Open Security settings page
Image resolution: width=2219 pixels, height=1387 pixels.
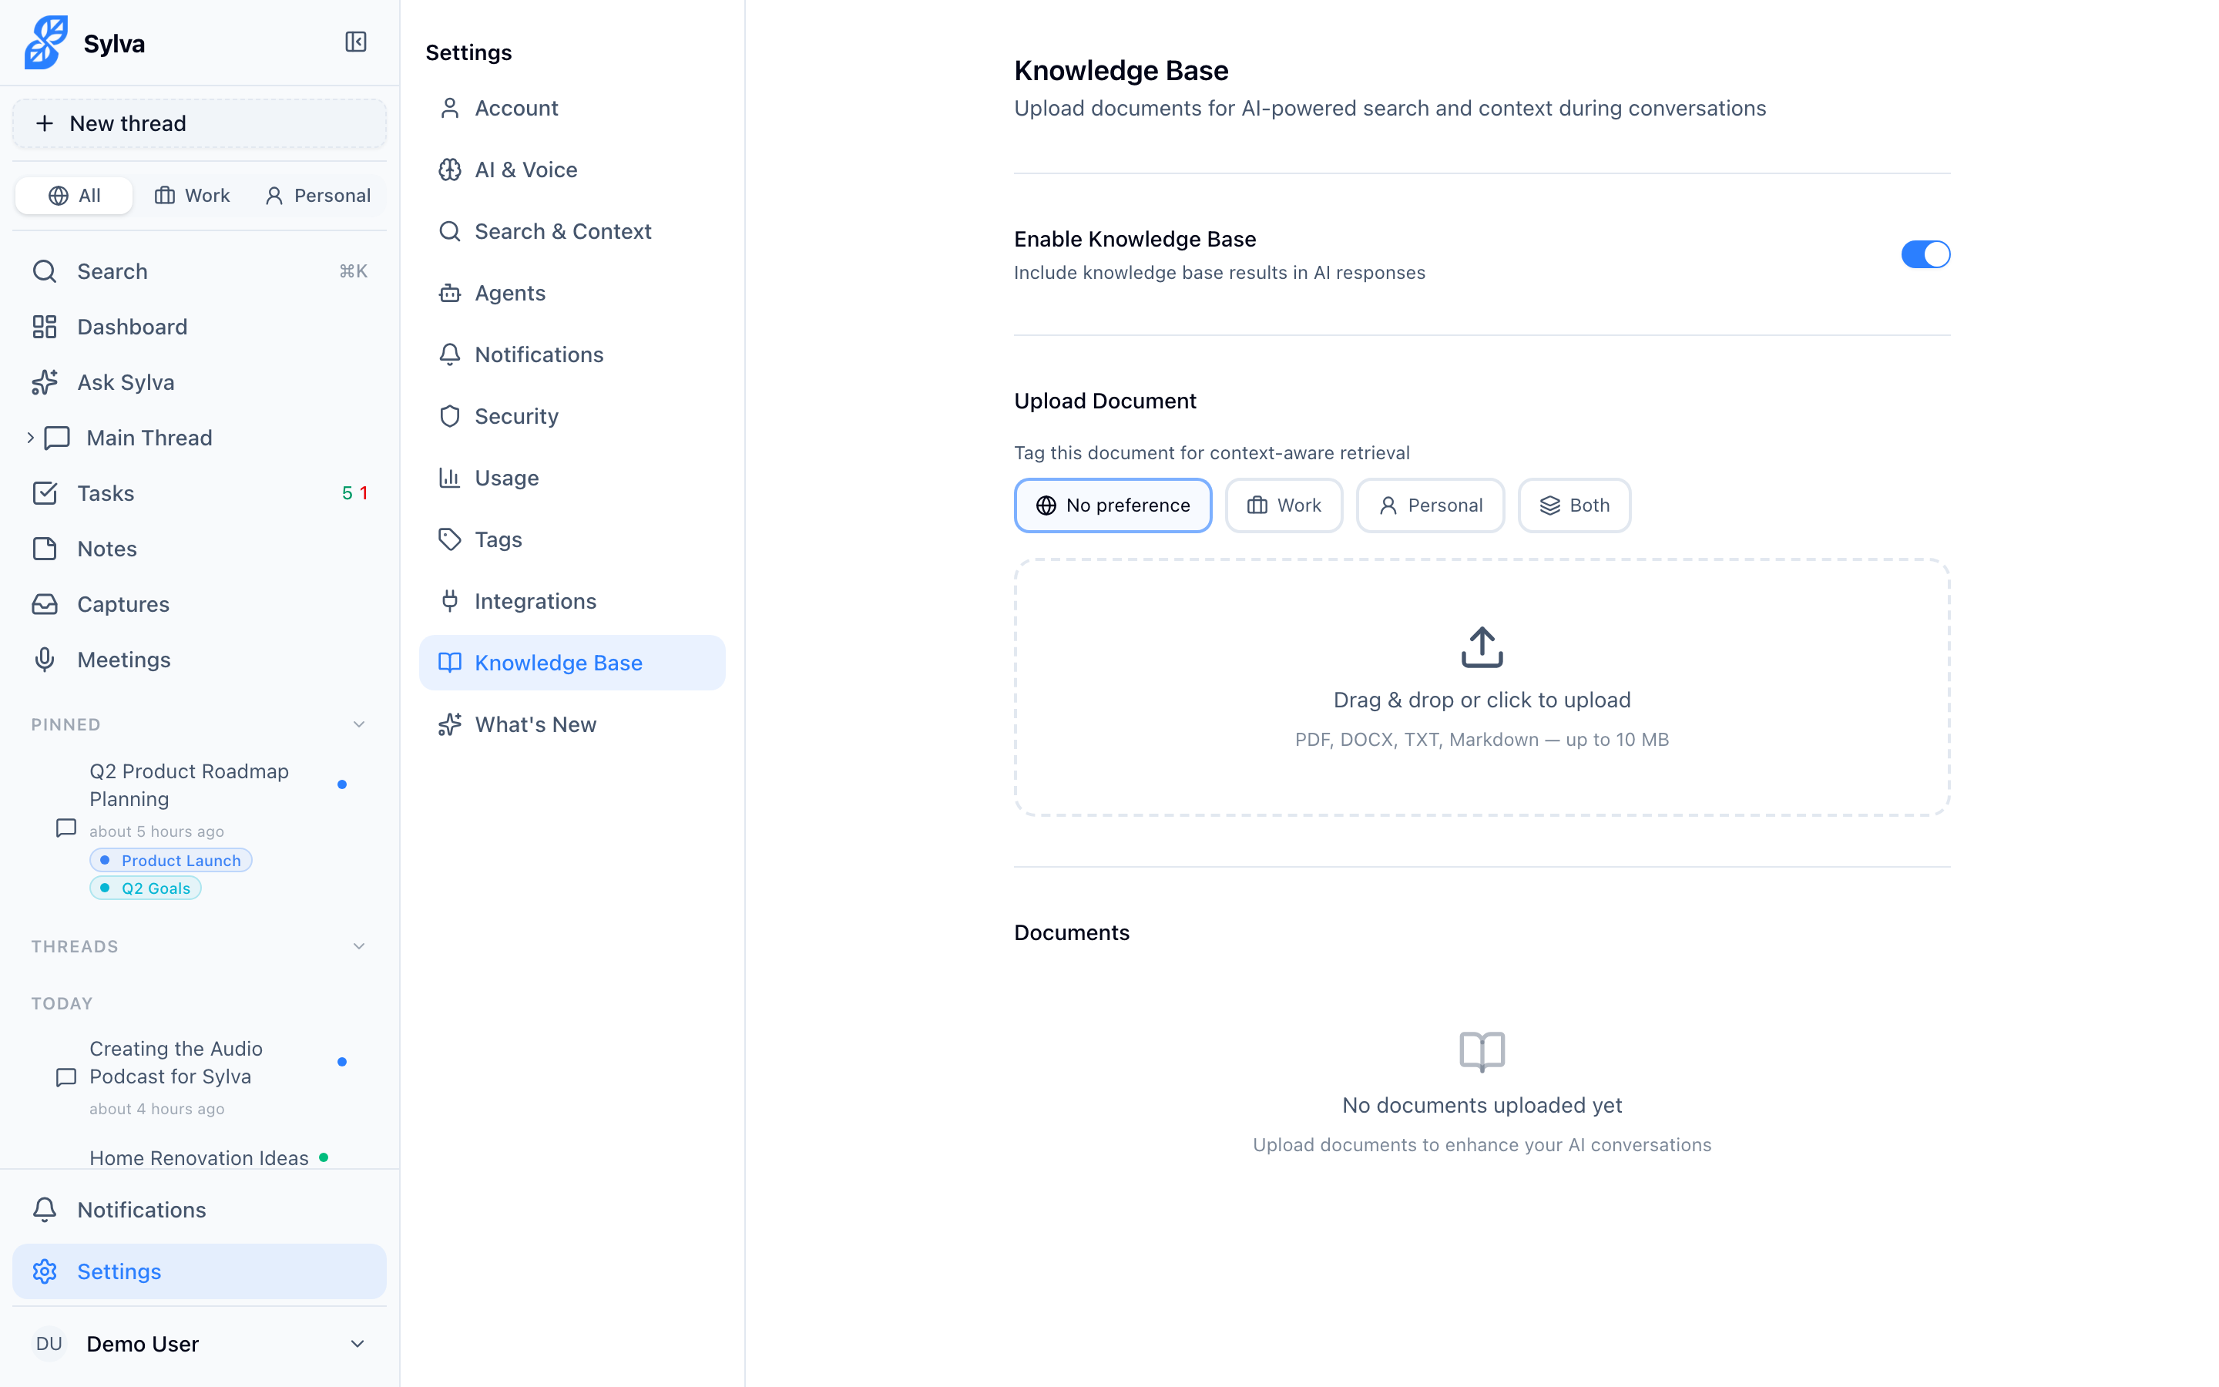(572, 416)
